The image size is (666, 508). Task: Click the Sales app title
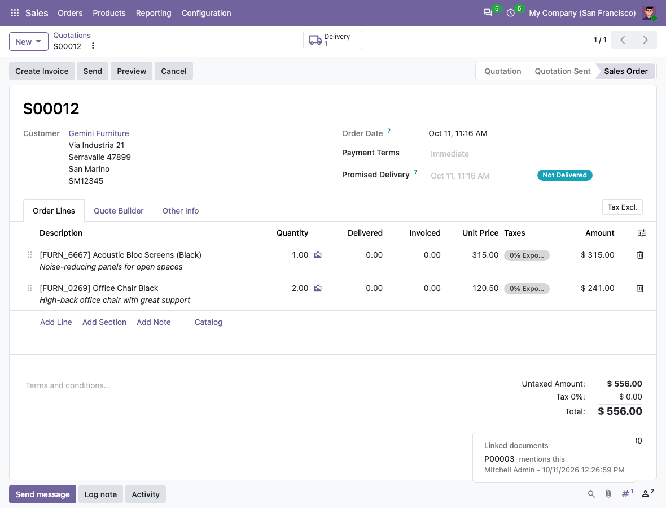pyautogui.click(x=37, y=13)
